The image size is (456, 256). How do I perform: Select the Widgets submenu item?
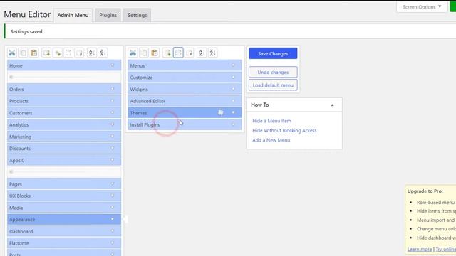185,89
